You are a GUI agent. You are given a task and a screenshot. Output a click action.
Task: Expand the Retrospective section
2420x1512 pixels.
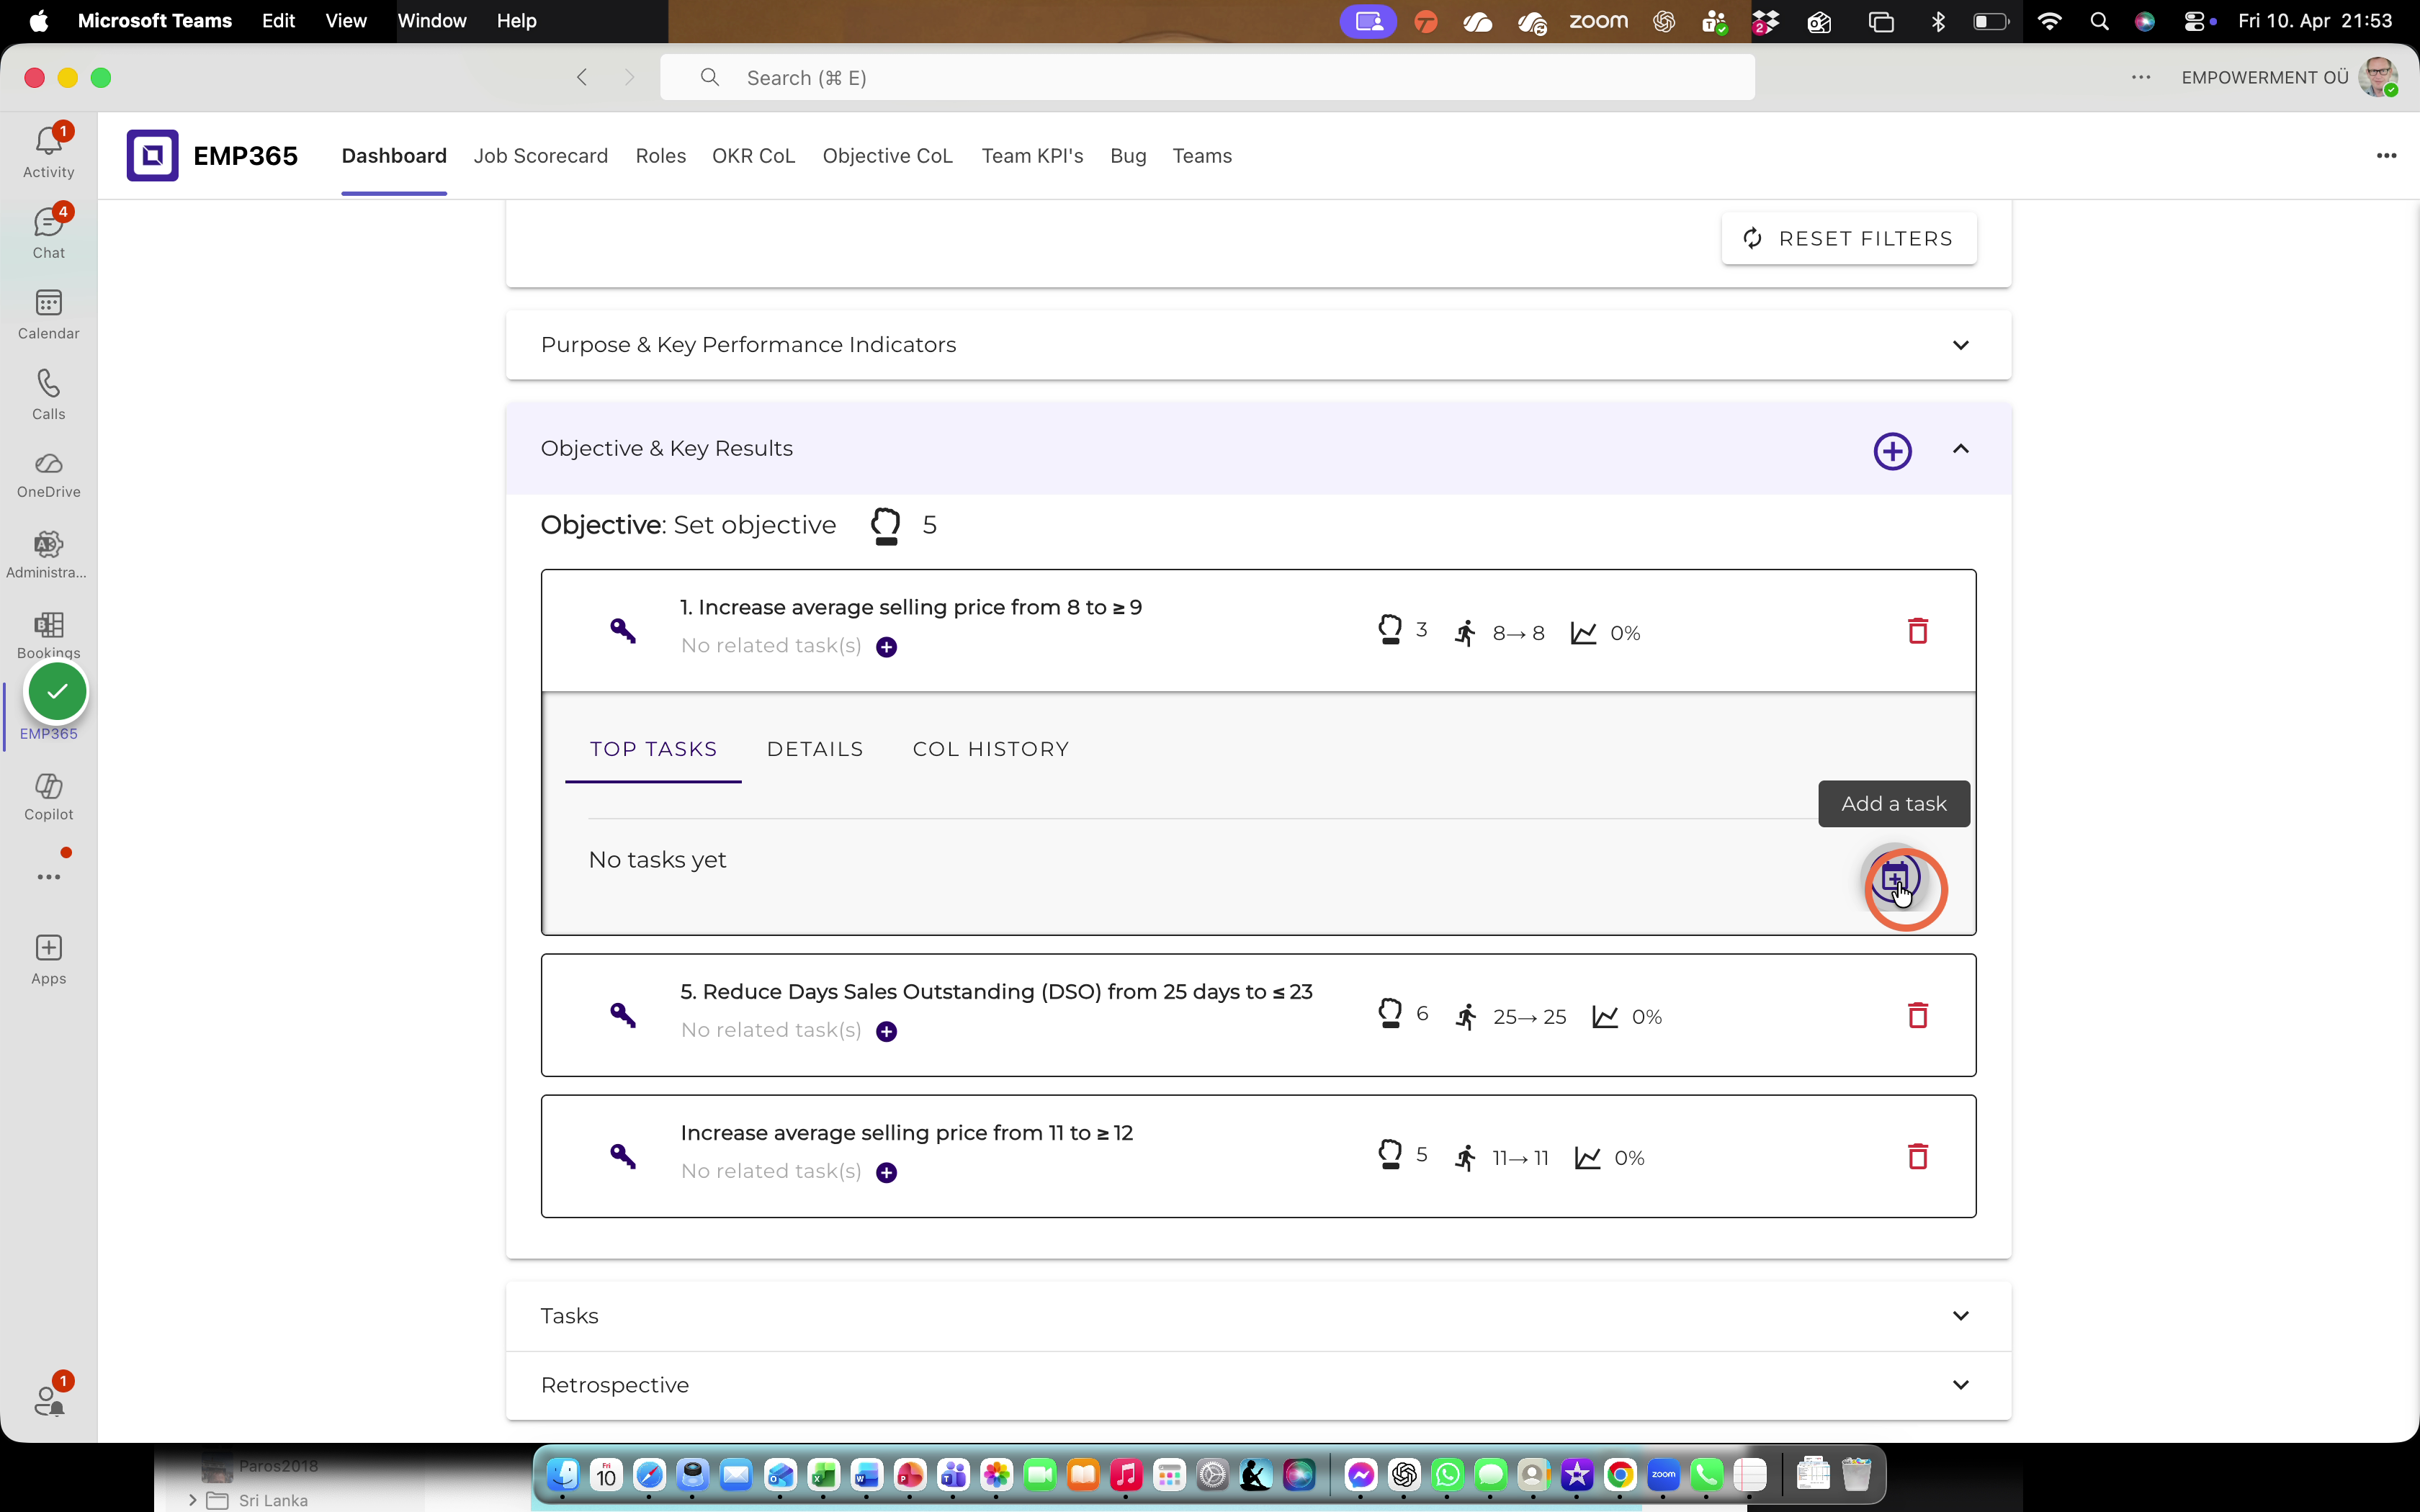click(1960, 1385)
